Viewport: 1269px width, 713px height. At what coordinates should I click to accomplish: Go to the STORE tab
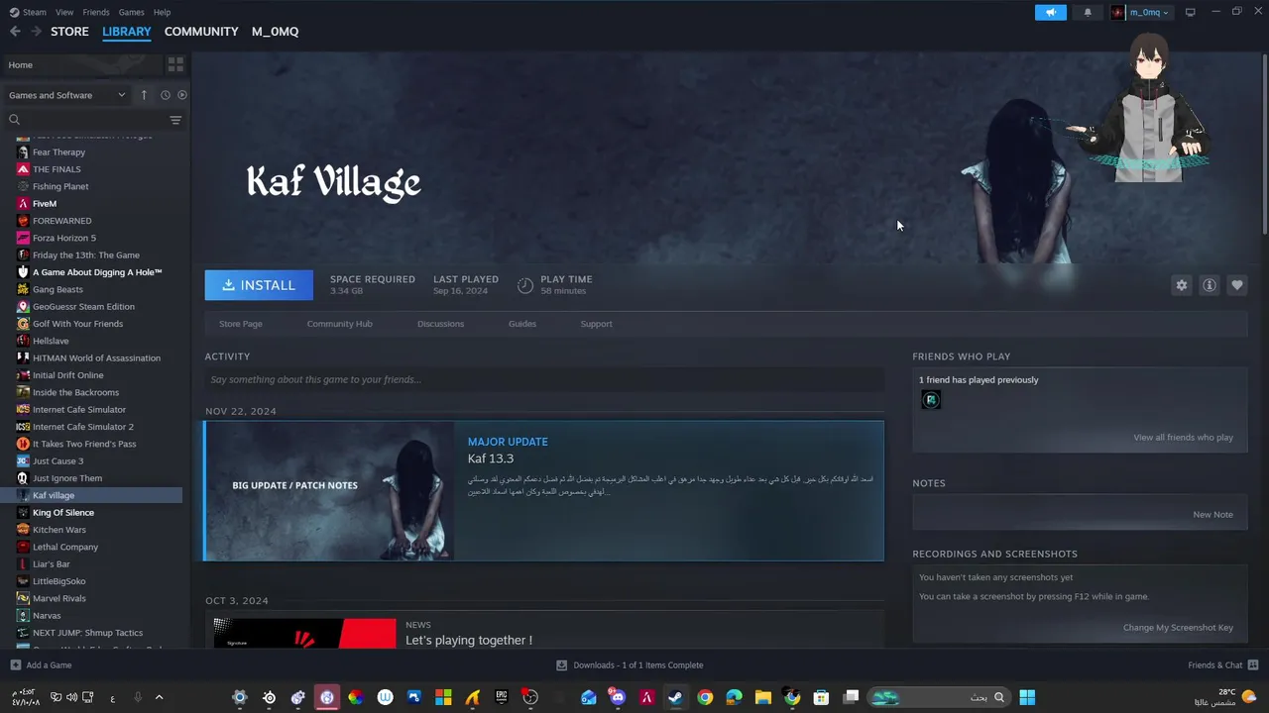[x=69, y=32]
